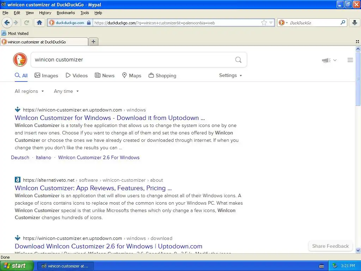Expand the URL history dropdown arrow
This screenshot has height=271, width=361.
[271, 23]
